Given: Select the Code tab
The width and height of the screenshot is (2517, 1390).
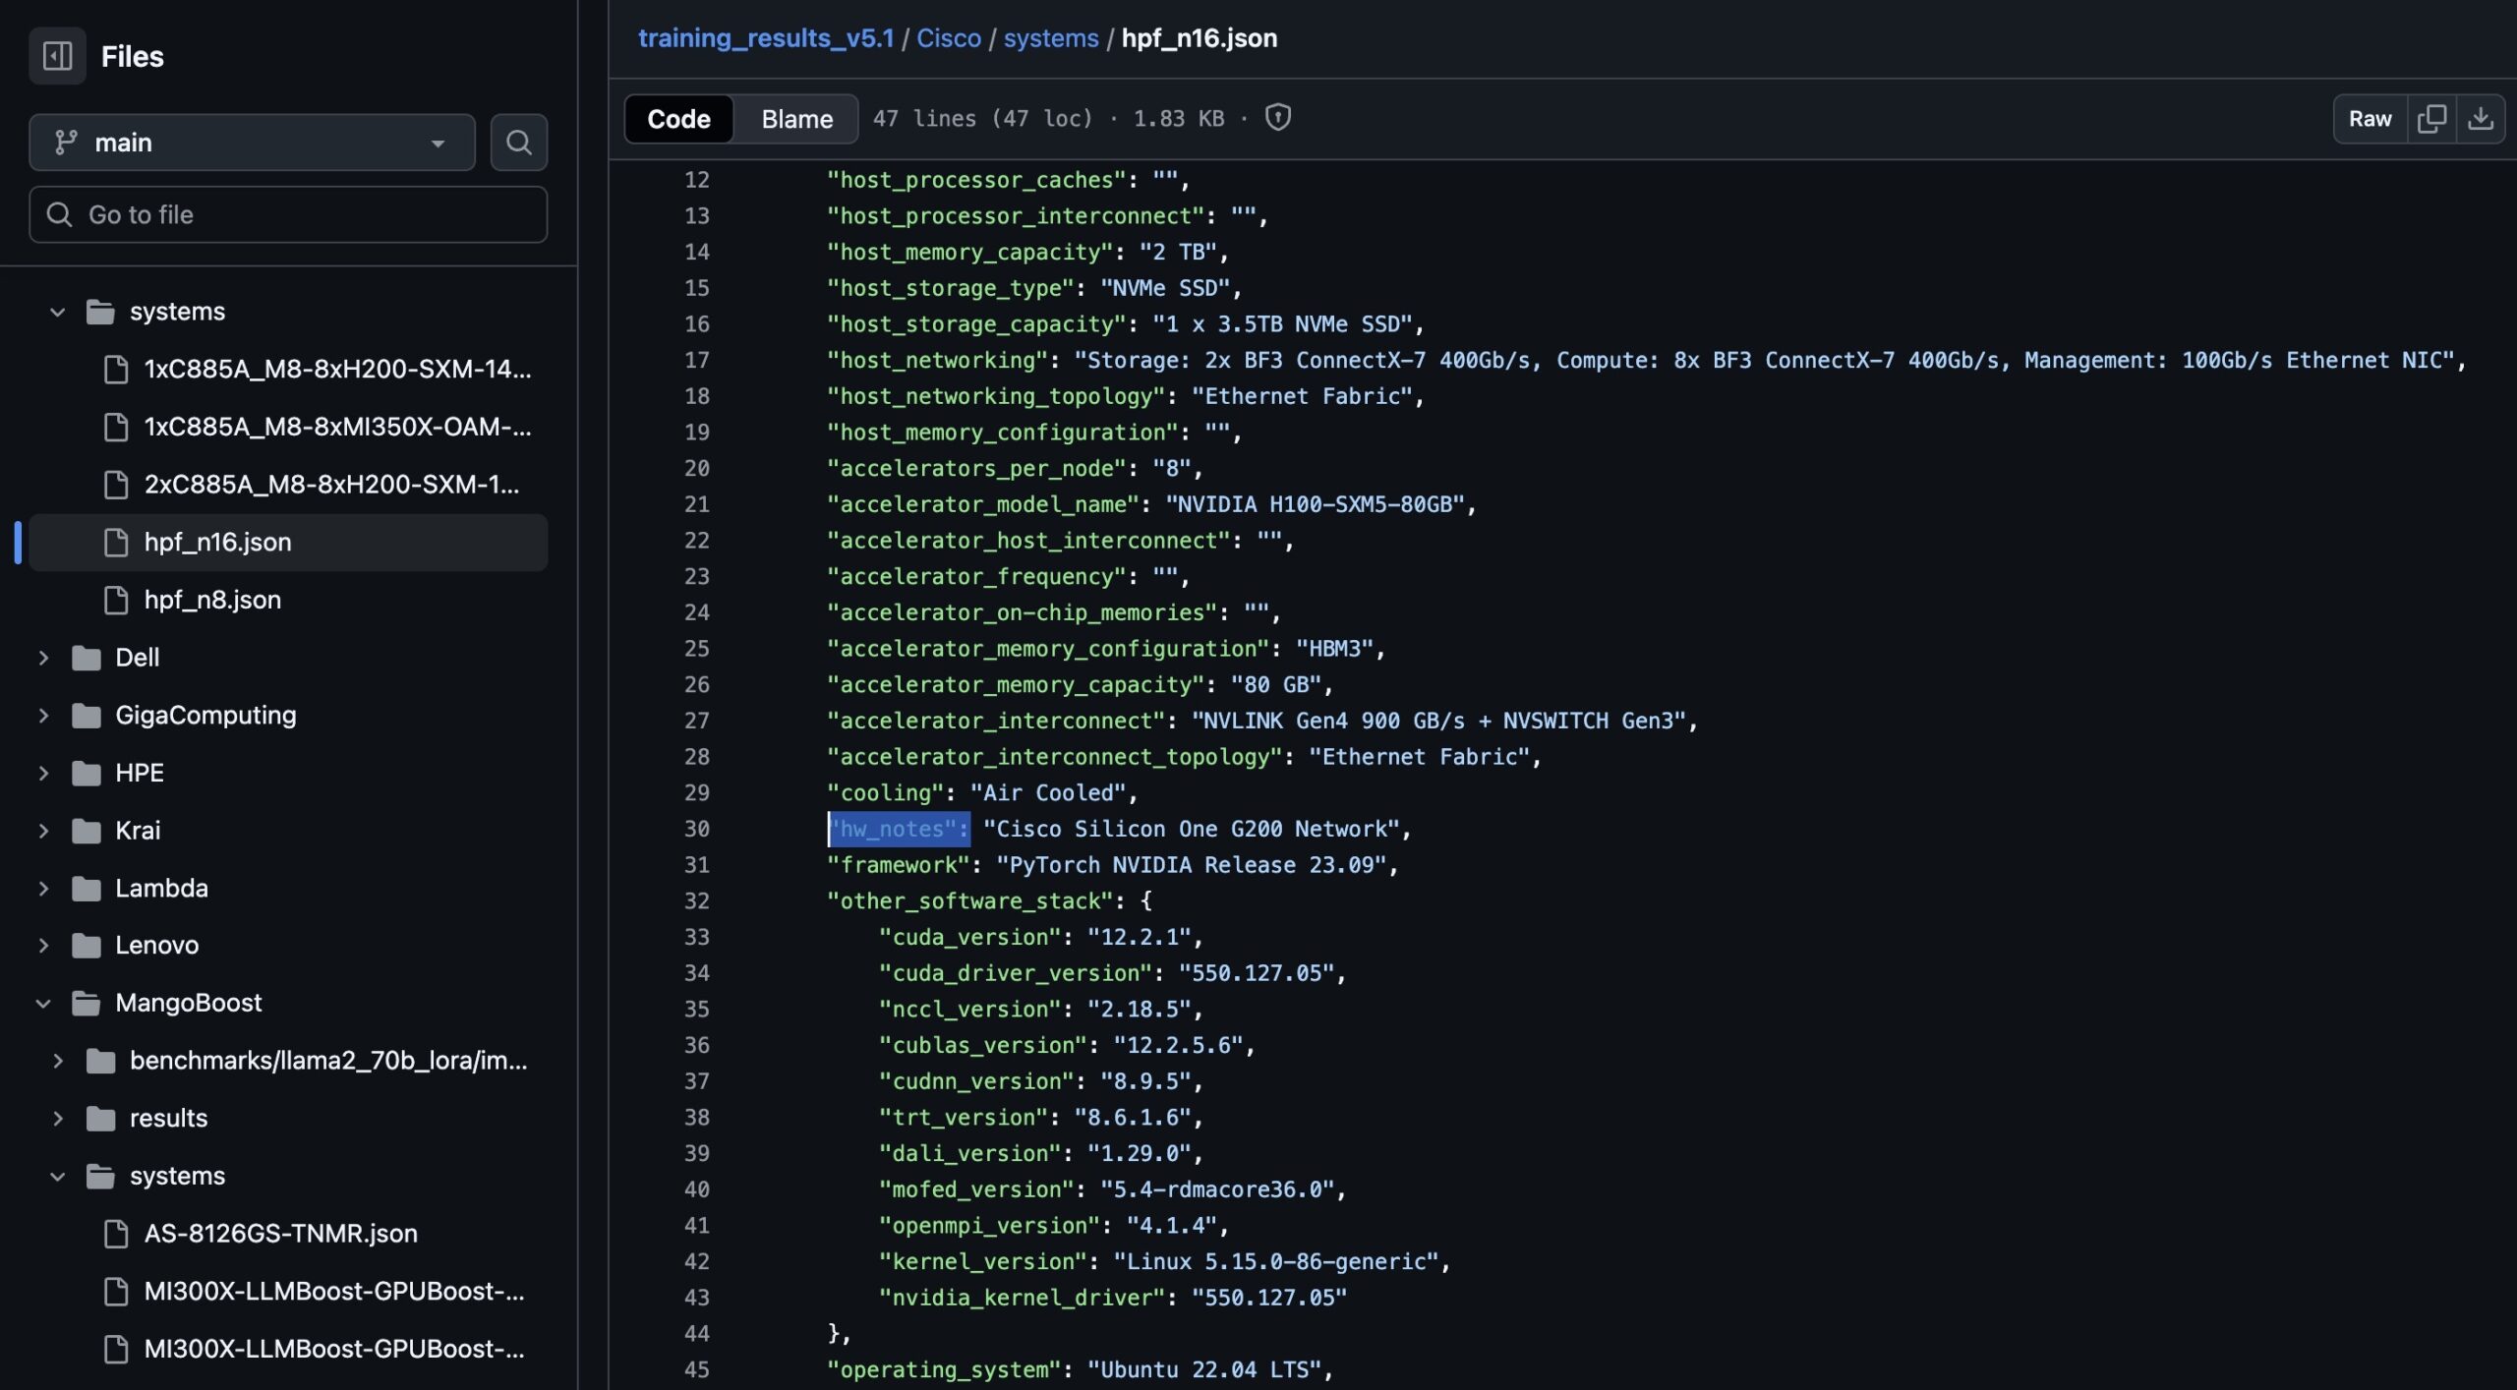Looking at the screenshot, I should click(x=678, y=119).
